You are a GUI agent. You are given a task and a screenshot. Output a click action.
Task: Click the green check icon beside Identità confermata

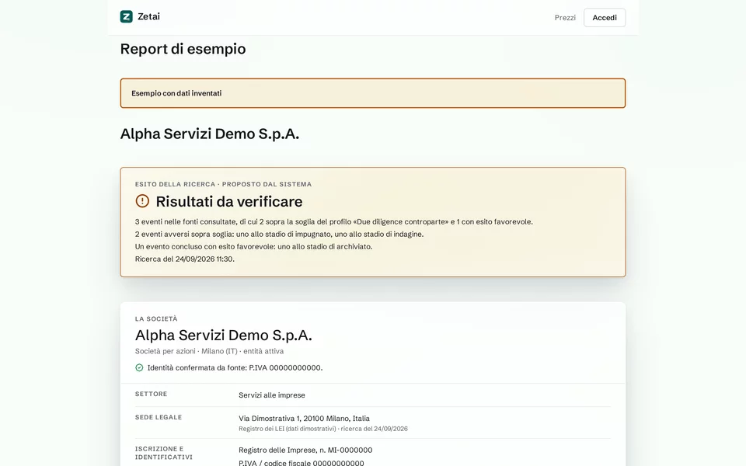point(139,367)
